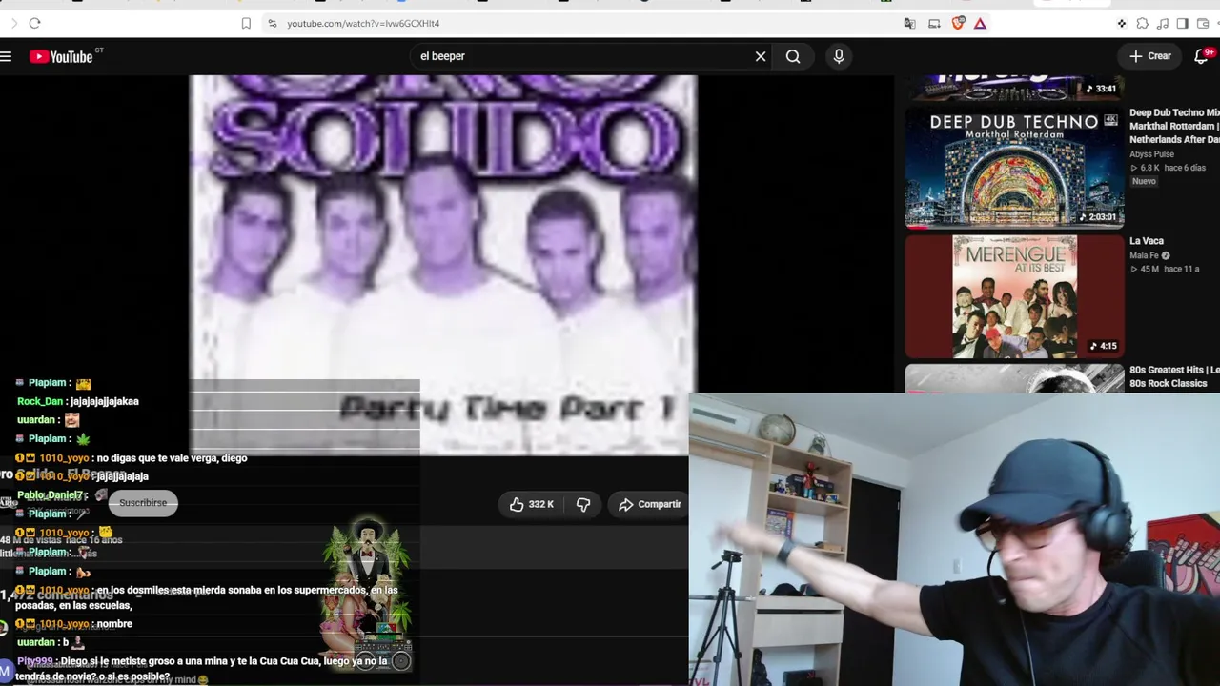Open the Mala Fe channel
Image resolution: width=1220 pixels, height=686 pixels.
(1144, 255)
